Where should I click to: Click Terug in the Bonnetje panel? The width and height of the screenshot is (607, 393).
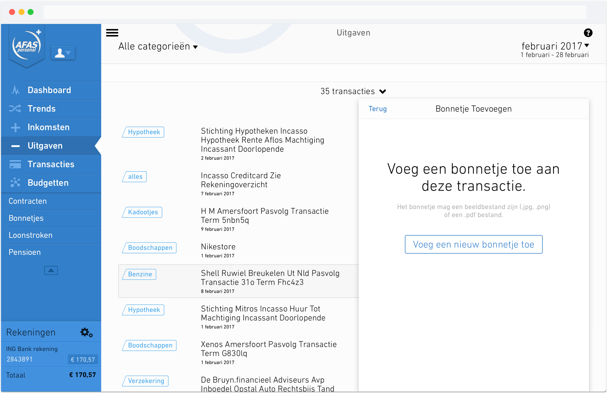click(x=377, y=109)
